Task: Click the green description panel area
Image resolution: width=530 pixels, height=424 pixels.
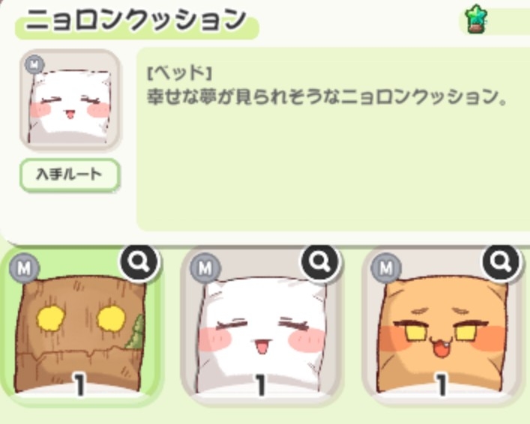Action: point(333,139)
